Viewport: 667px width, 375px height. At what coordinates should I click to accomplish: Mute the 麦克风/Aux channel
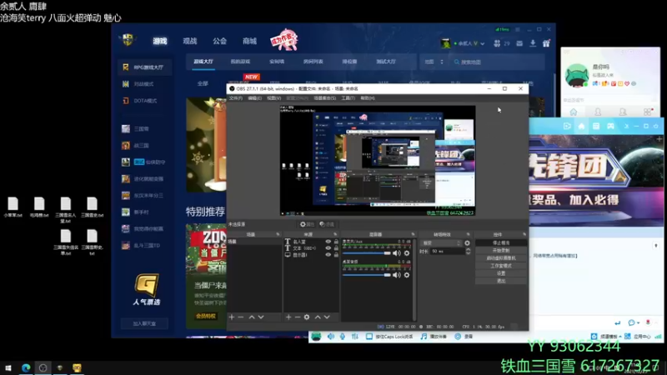tap(397, 253)
